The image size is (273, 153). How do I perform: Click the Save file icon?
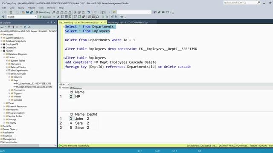point(27,12)
